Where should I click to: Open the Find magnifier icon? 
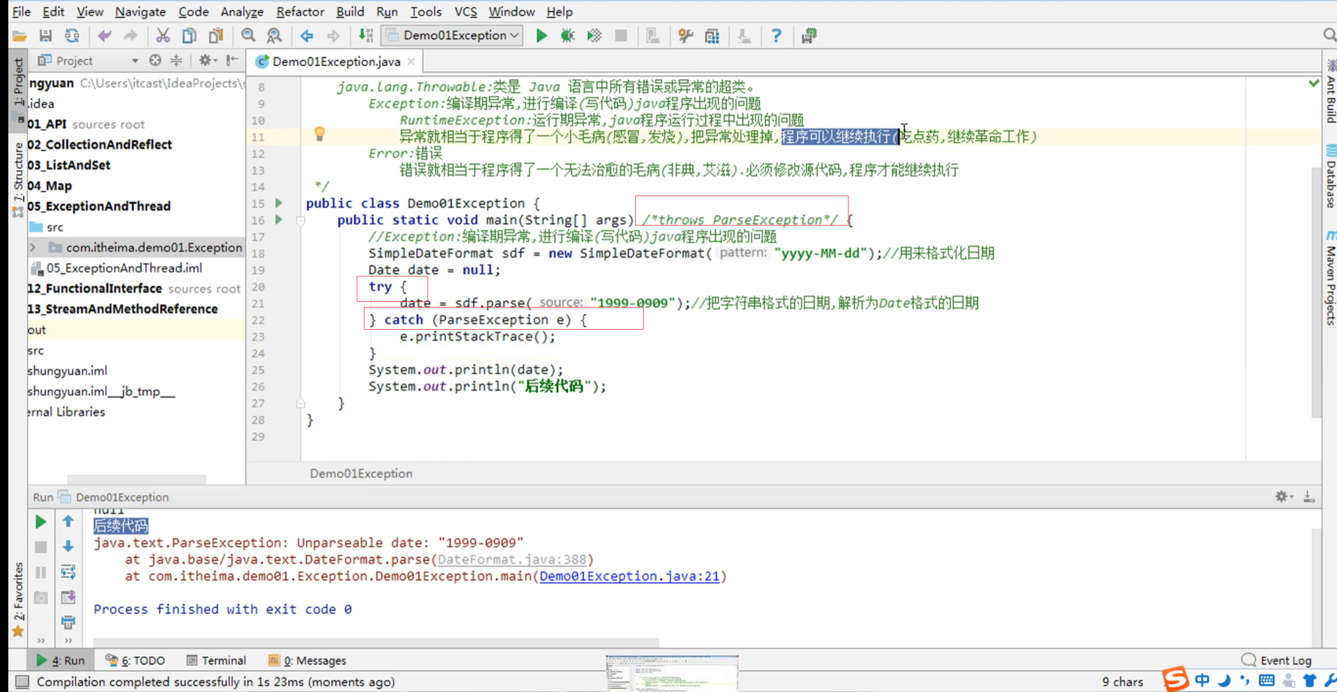pyautogui.click(x=248, y=36)
